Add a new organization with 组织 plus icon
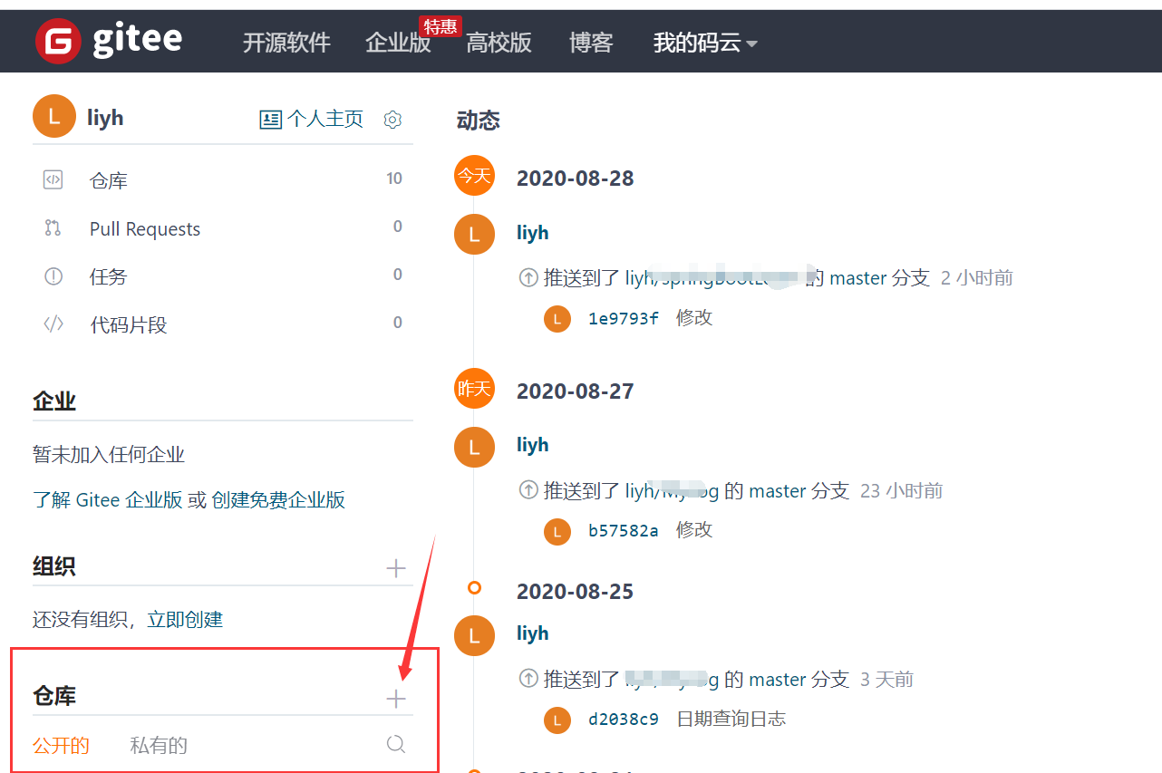Screen dimensions: 1162x773 click(x=396, y=568)
